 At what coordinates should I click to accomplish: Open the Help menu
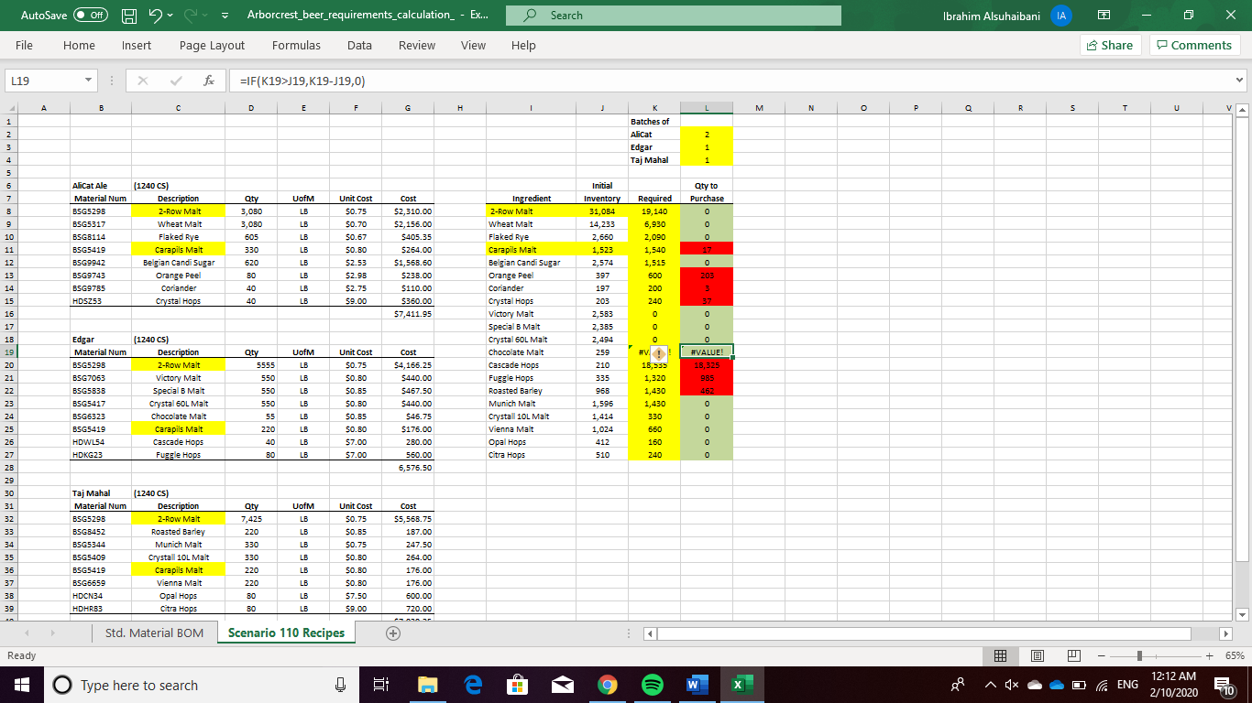[523, 44]
